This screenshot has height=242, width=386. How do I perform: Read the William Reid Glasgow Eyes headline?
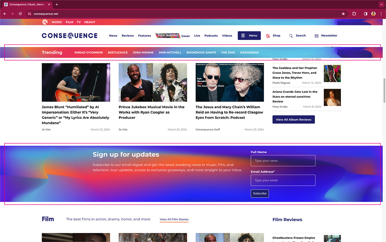pyautogui.click(x=229, y=112)
